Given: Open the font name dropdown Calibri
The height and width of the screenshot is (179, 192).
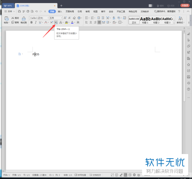Looking at the screenshot, I should coord(48,18).
